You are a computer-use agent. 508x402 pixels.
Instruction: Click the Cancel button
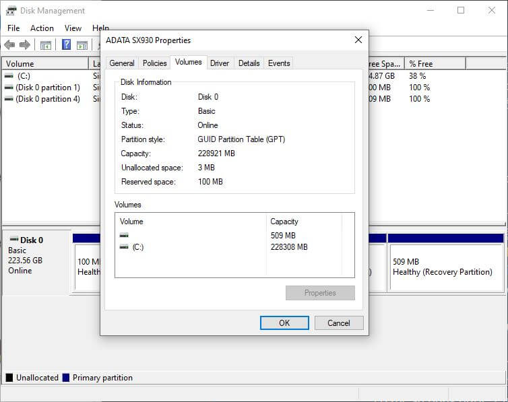339,323
